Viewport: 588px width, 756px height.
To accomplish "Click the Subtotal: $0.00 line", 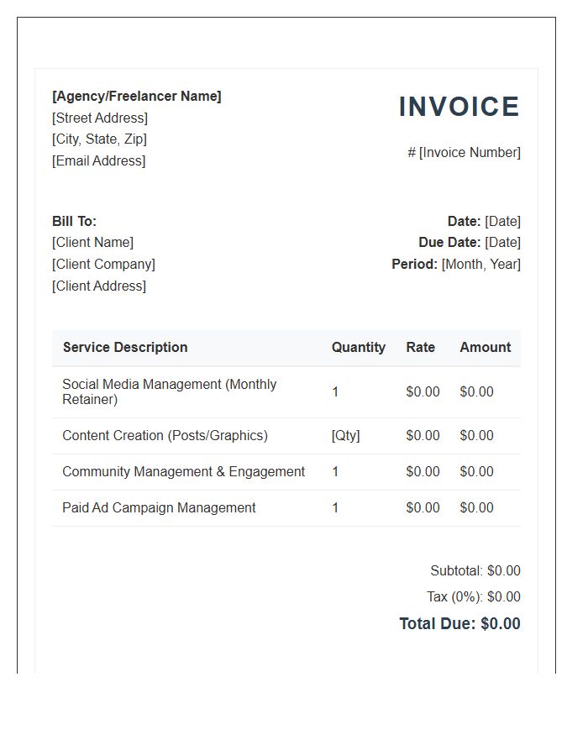I will [475, 571].
